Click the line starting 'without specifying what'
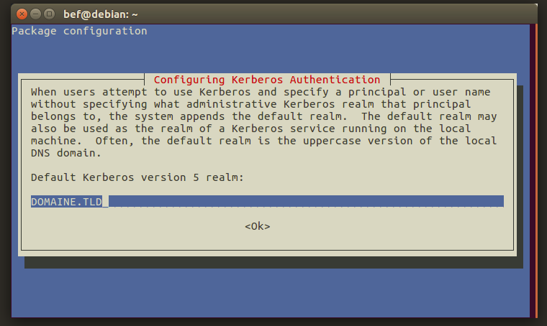Screen dimensions: 547x326 250,104
